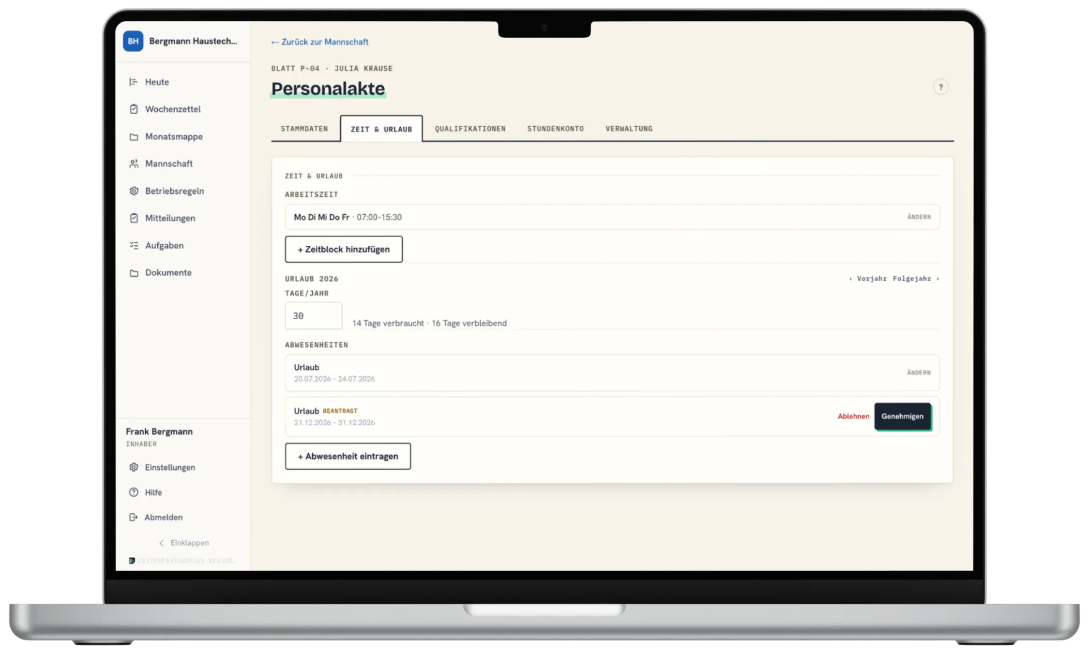The image size is (1089, 653).
Task: Reject vacation request with Ablehnen
Action: [853, 416]
